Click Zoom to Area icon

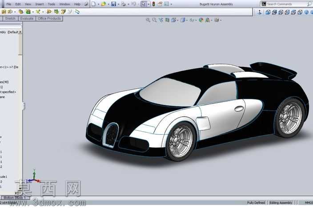click(155, 20)
